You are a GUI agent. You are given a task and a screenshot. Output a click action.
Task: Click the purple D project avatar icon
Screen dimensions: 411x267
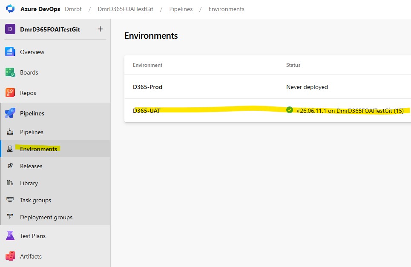click(x=10, y=29)
